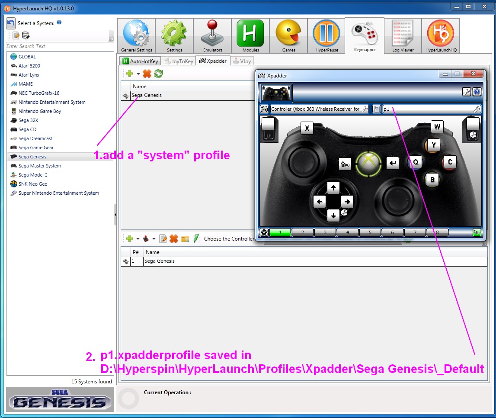Click the green lightning bolt icon

(x=196, y=238)
